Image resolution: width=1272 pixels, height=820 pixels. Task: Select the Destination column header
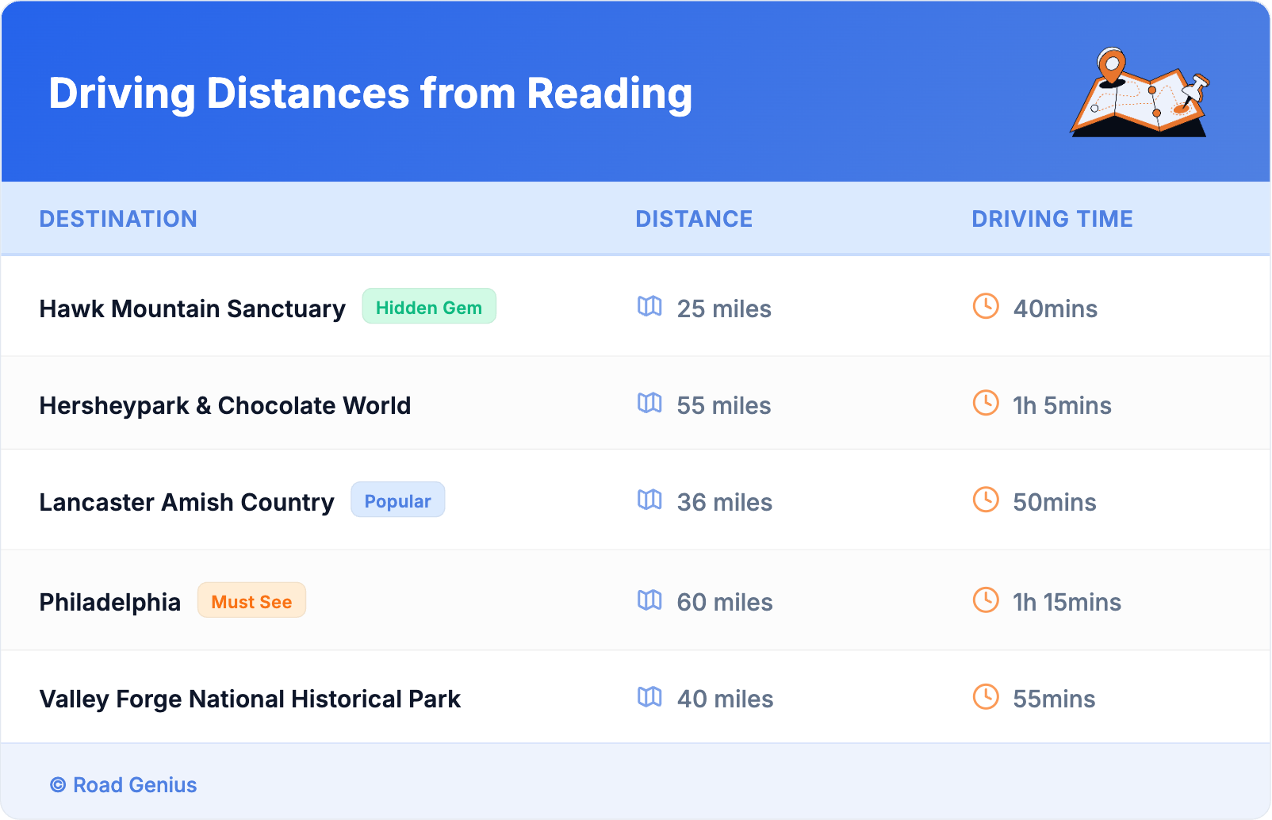[x=118, y=219]
